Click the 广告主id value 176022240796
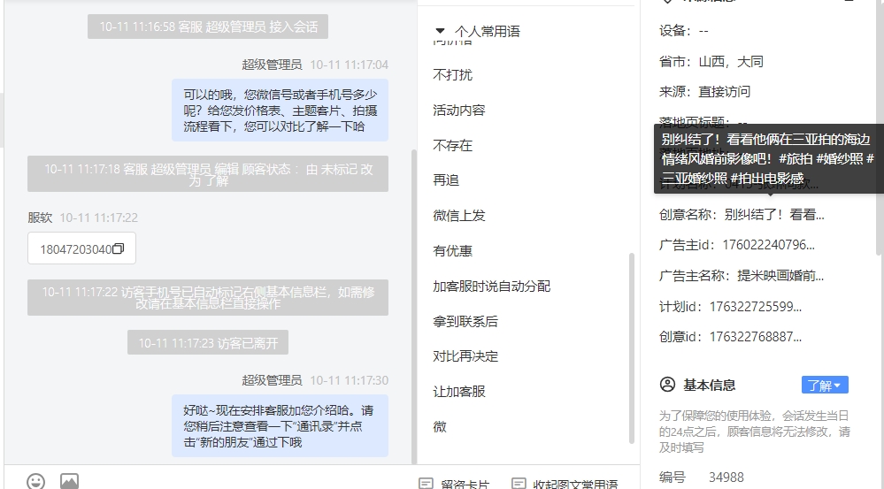 pyautogui.click(x=768, y=245)
